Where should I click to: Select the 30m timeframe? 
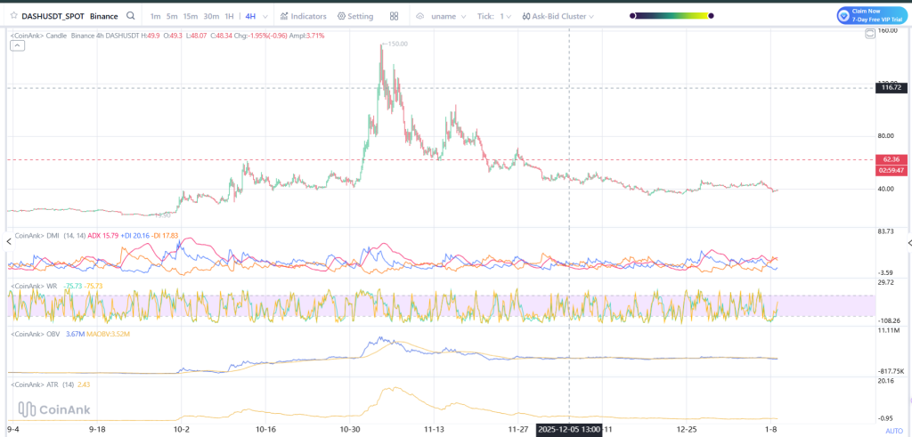point(211,16)
